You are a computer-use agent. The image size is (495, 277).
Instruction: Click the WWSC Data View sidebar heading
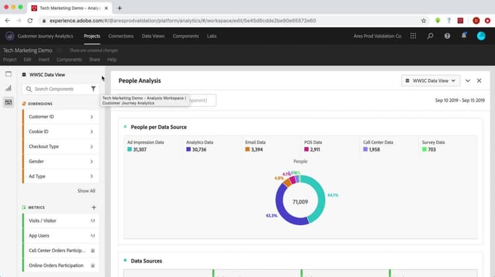point(47,74)
